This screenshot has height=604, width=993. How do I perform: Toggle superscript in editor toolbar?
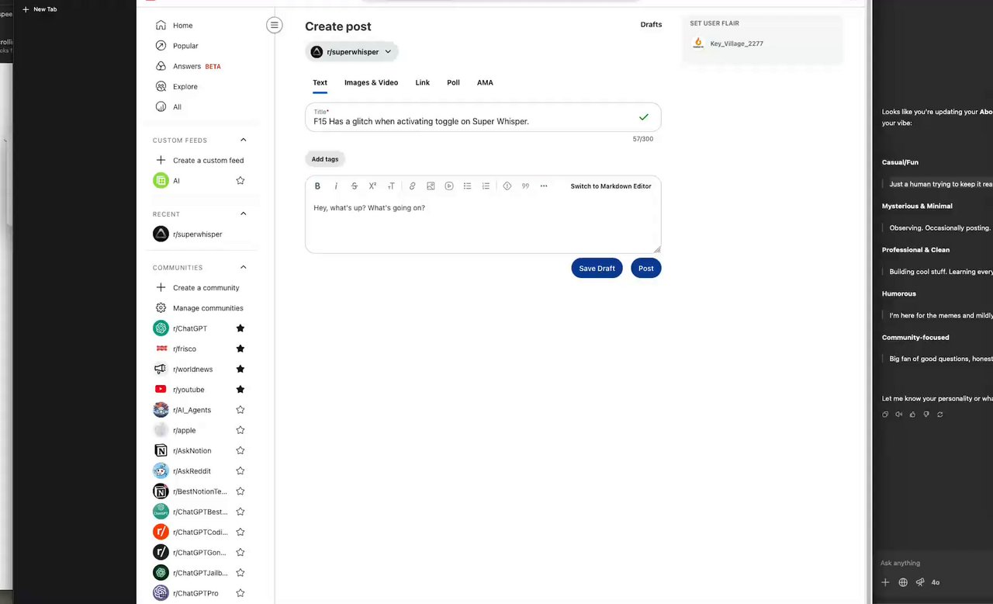[x=372, y=186]
